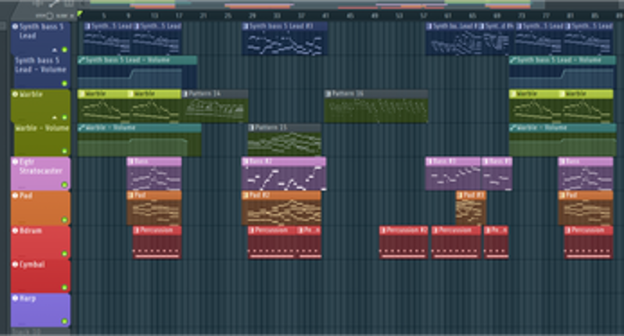Select Synth bass 5 Lead - Volume automation at bar 1
This screenshot has height=336, width=624.
point(138,73)
